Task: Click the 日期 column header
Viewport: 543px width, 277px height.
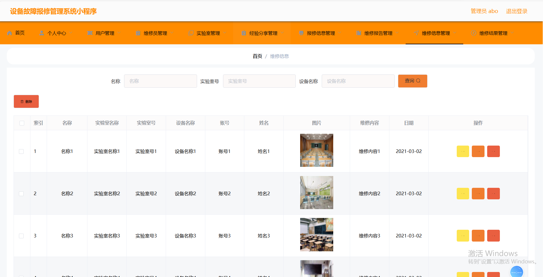Action: coord(409,123)
